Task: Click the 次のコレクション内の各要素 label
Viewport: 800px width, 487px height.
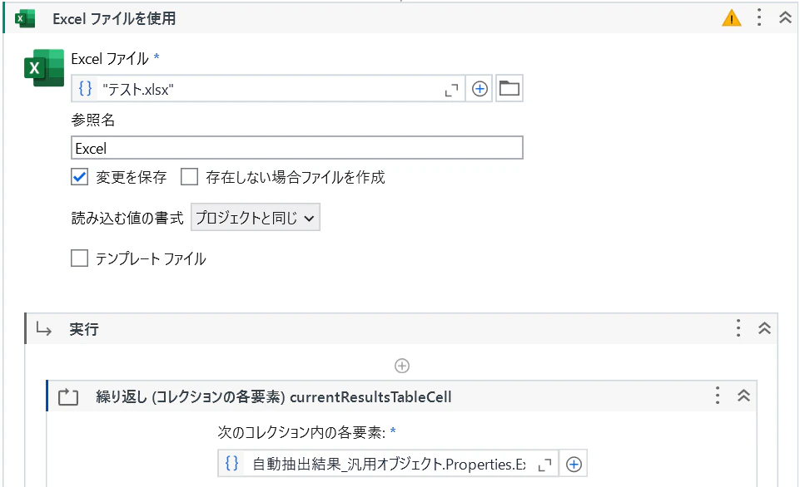Action: click(x=301, y=432)
